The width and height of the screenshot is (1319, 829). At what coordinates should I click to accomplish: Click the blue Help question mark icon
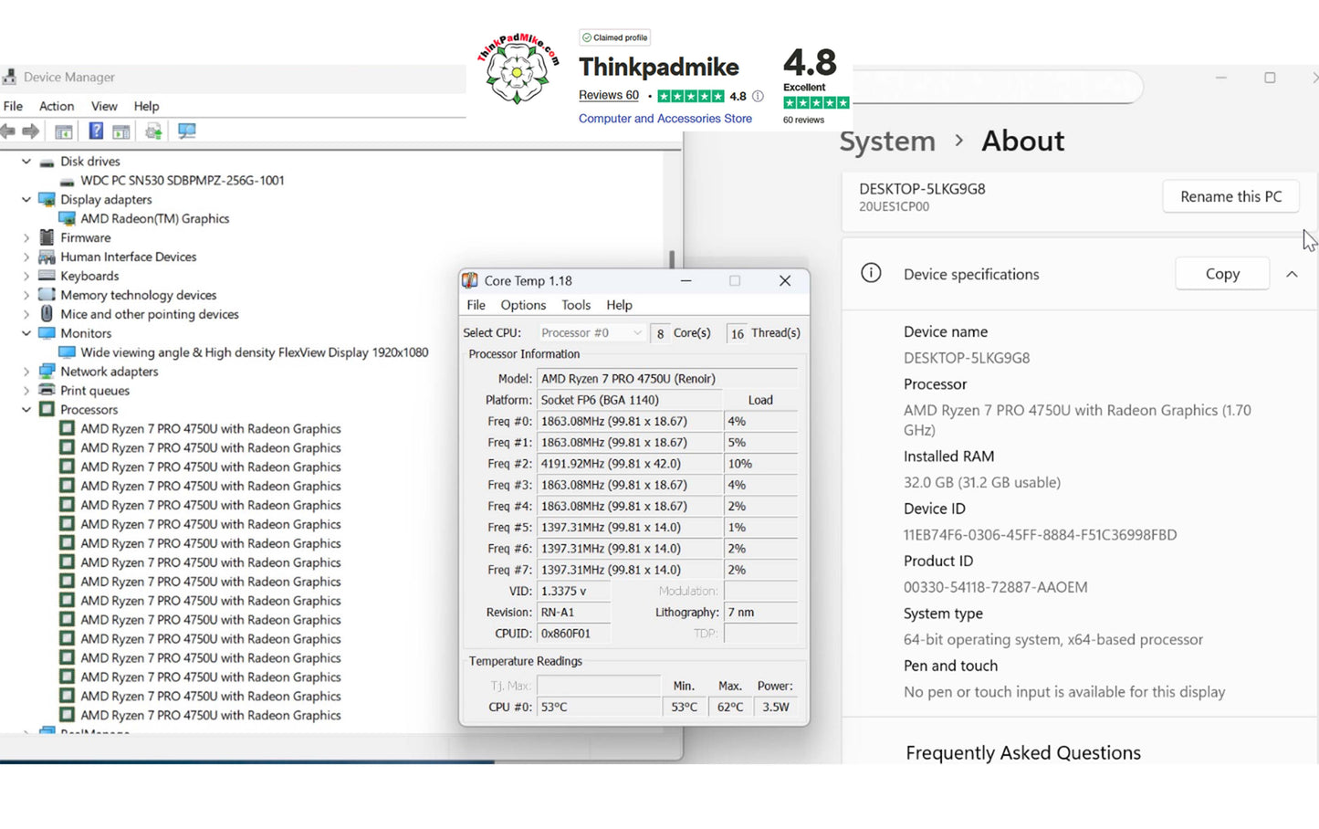coord(96,131)
